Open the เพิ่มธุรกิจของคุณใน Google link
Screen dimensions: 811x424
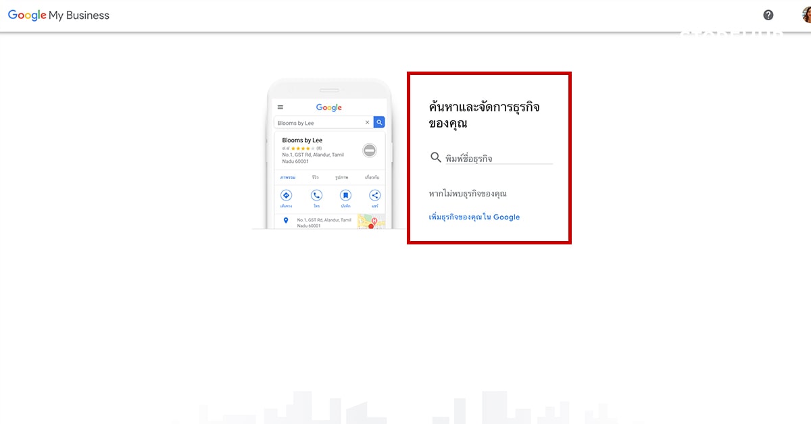(474, 217)
